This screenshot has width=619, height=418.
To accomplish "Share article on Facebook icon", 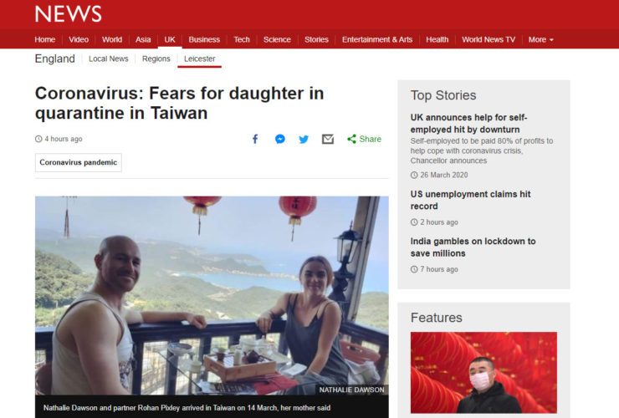I will 255,139.
